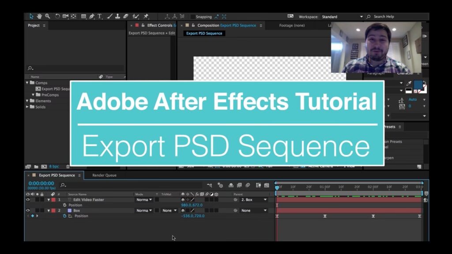Select the Zoom magnifier tool
Image resolution: width=452 pixels, height=254 pixels.
[x=47, y=16]
